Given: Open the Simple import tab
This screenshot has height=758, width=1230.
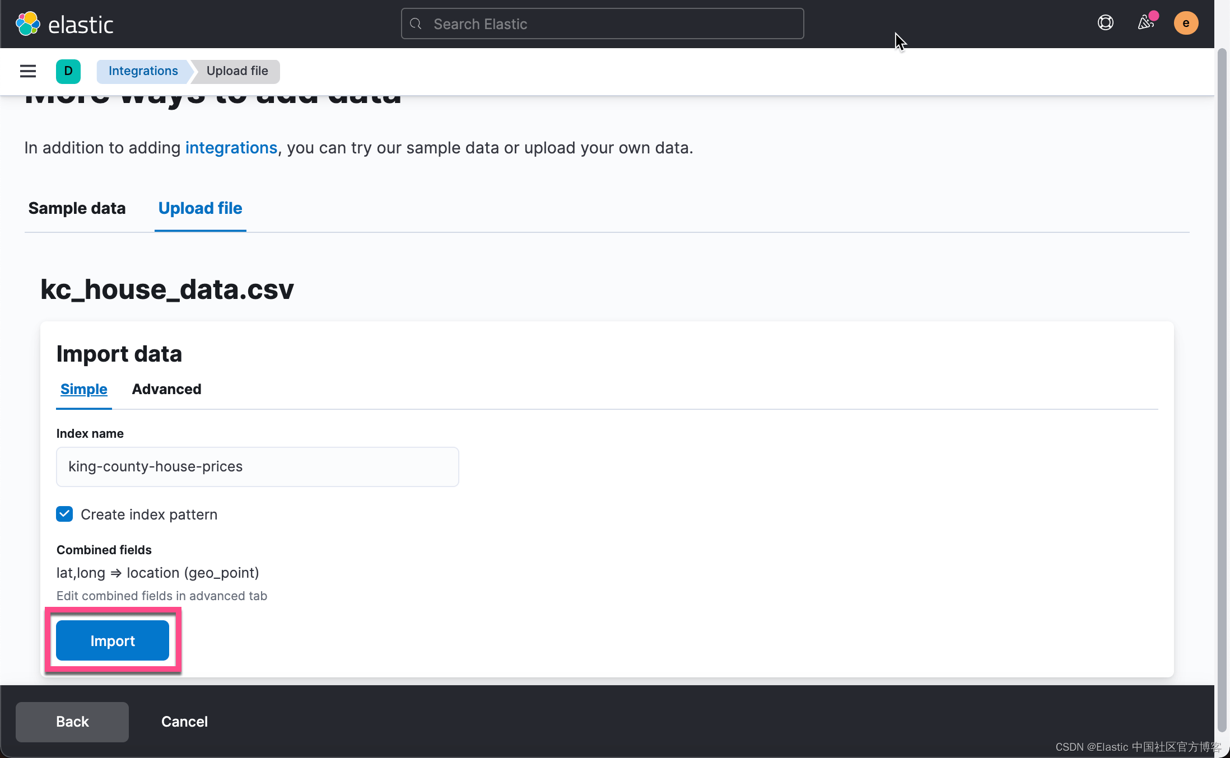Looking at the screenshot, I should [83, 389].
